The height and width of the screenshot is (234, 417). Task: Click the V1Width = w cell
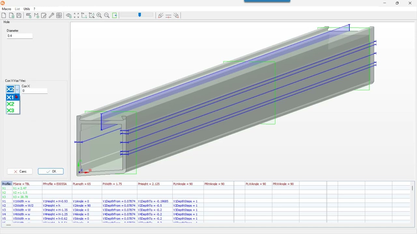click(27, 201)
